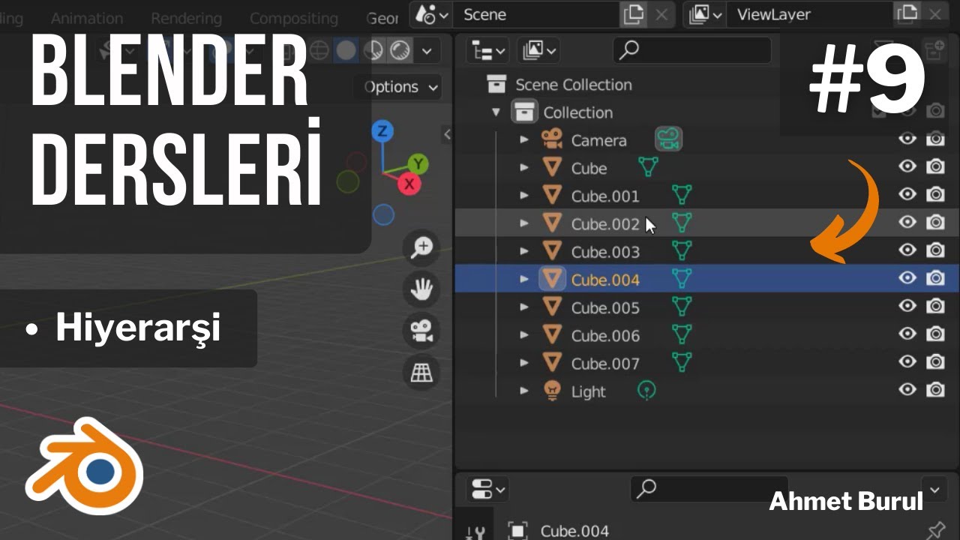Switch perspective/orthographic with grid icon
960x540 pixels.
421,372
